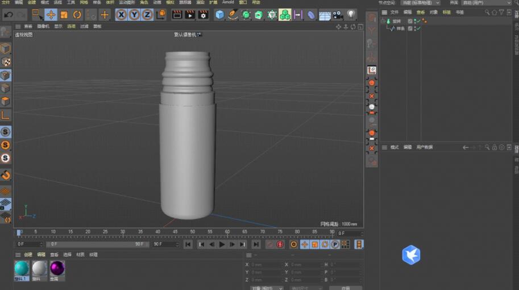Select the purple 金属 material swatch

click(57, 268)
